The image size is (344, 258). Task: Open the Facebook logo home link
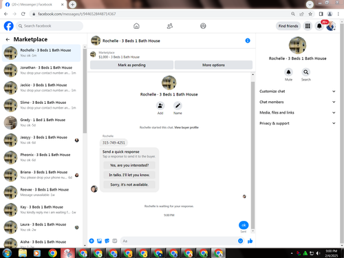pos(9,26)
